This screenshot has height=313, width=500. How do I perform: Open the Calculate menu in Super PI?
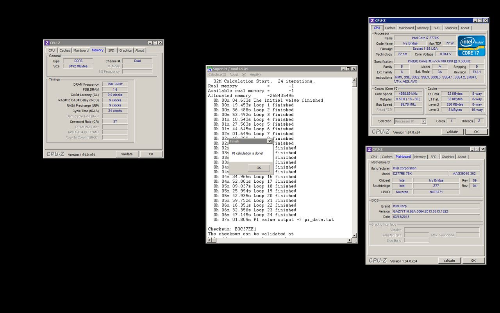217,74
